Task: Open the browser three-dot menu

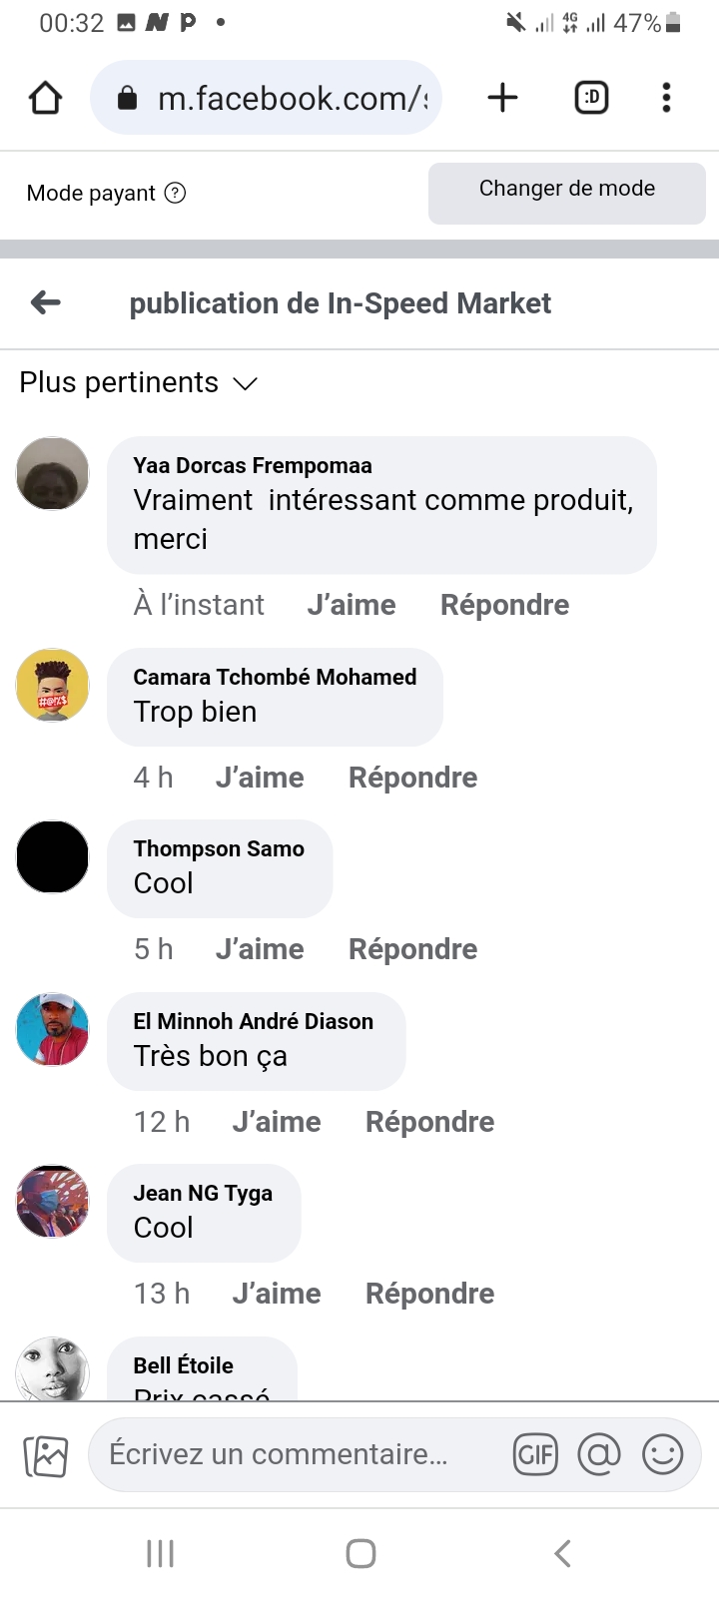Action: pyautogui.click(x=666, y=98)
